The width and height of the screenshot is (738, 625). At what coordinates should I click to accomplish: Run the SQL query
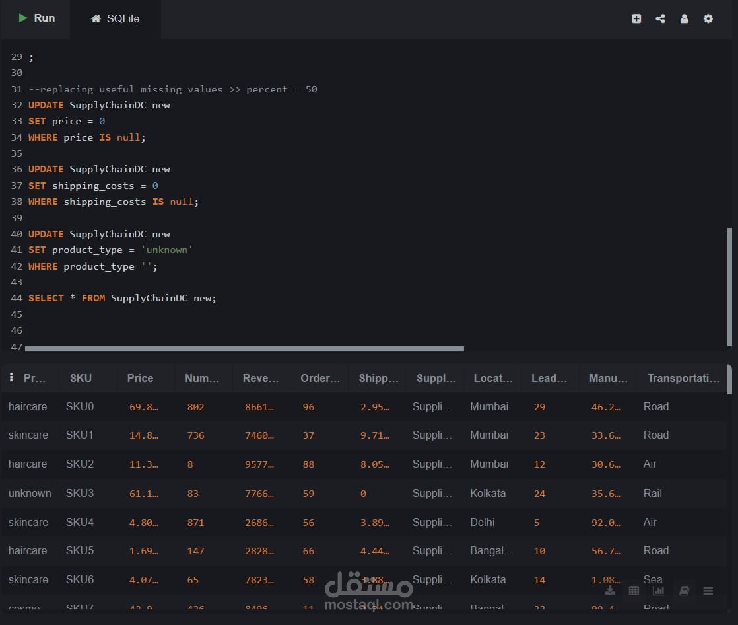[x=37, y=18]
